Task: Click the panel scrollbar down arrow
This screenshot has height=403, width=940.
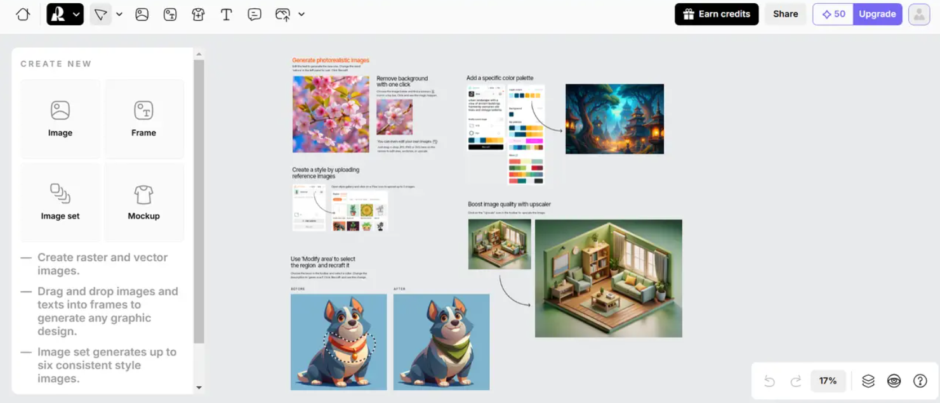Action: [199, 387]
